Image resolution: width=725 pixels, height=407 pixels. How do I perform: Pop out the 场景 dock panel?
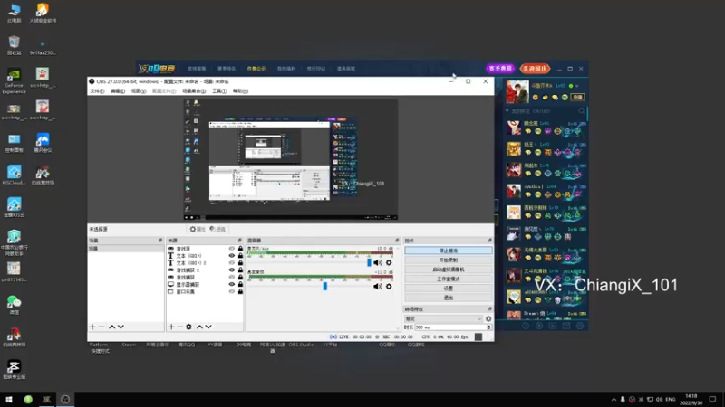coord(160,241)
